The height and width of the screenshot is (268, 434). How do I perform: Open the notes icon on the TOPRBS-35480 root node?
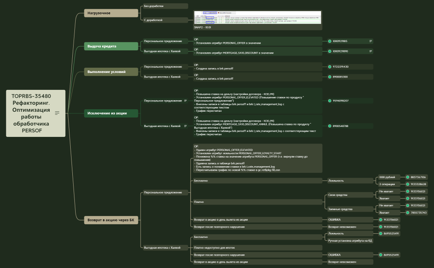(x=57, y=113)
